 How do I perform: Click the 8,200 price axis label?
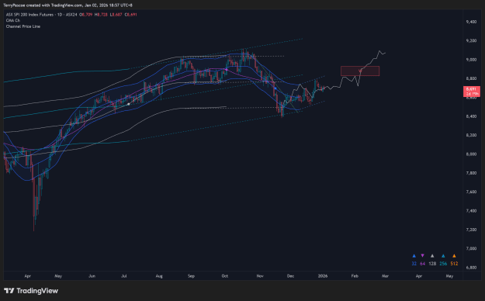point(471,135)
